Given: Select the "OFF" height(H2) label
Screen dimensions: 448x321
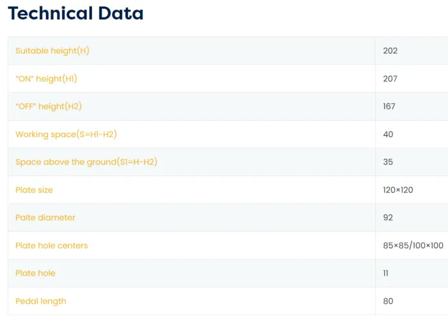Looking at the screenshot, I should click(x=49, y=107).
